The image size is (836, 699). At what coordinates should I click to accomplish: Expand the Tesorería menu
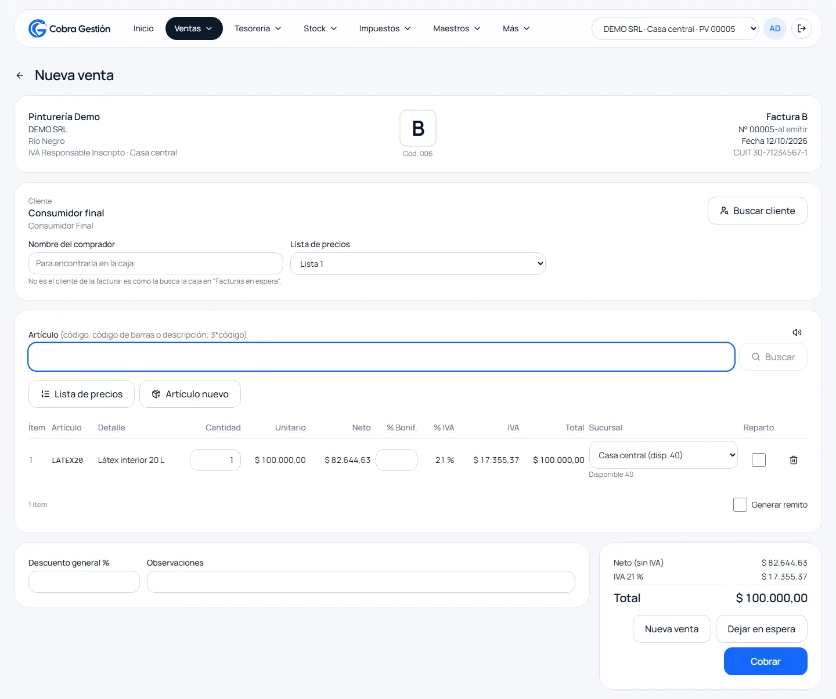pos(258,28)
